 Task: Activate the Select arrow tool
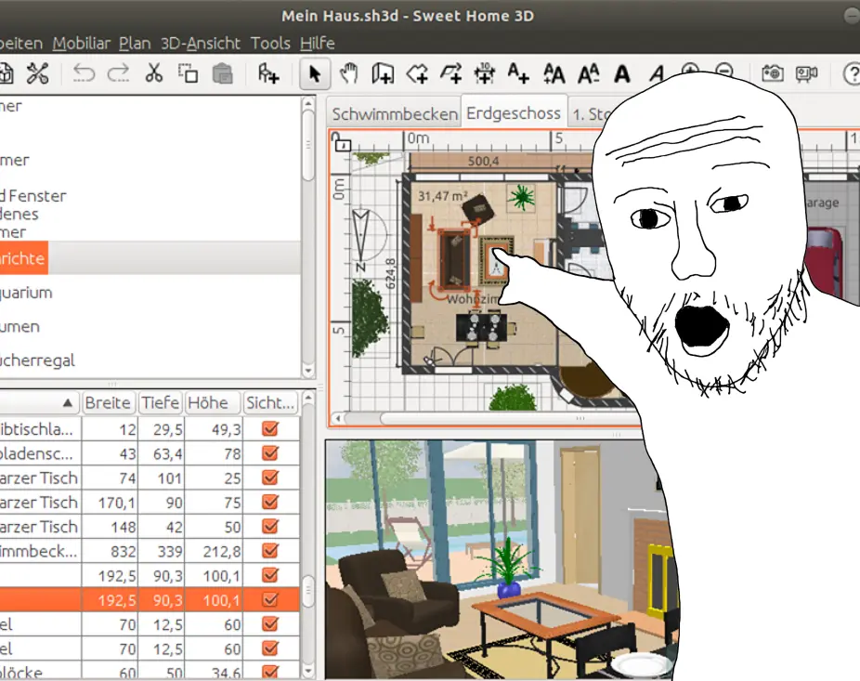[x=315, y=73]
